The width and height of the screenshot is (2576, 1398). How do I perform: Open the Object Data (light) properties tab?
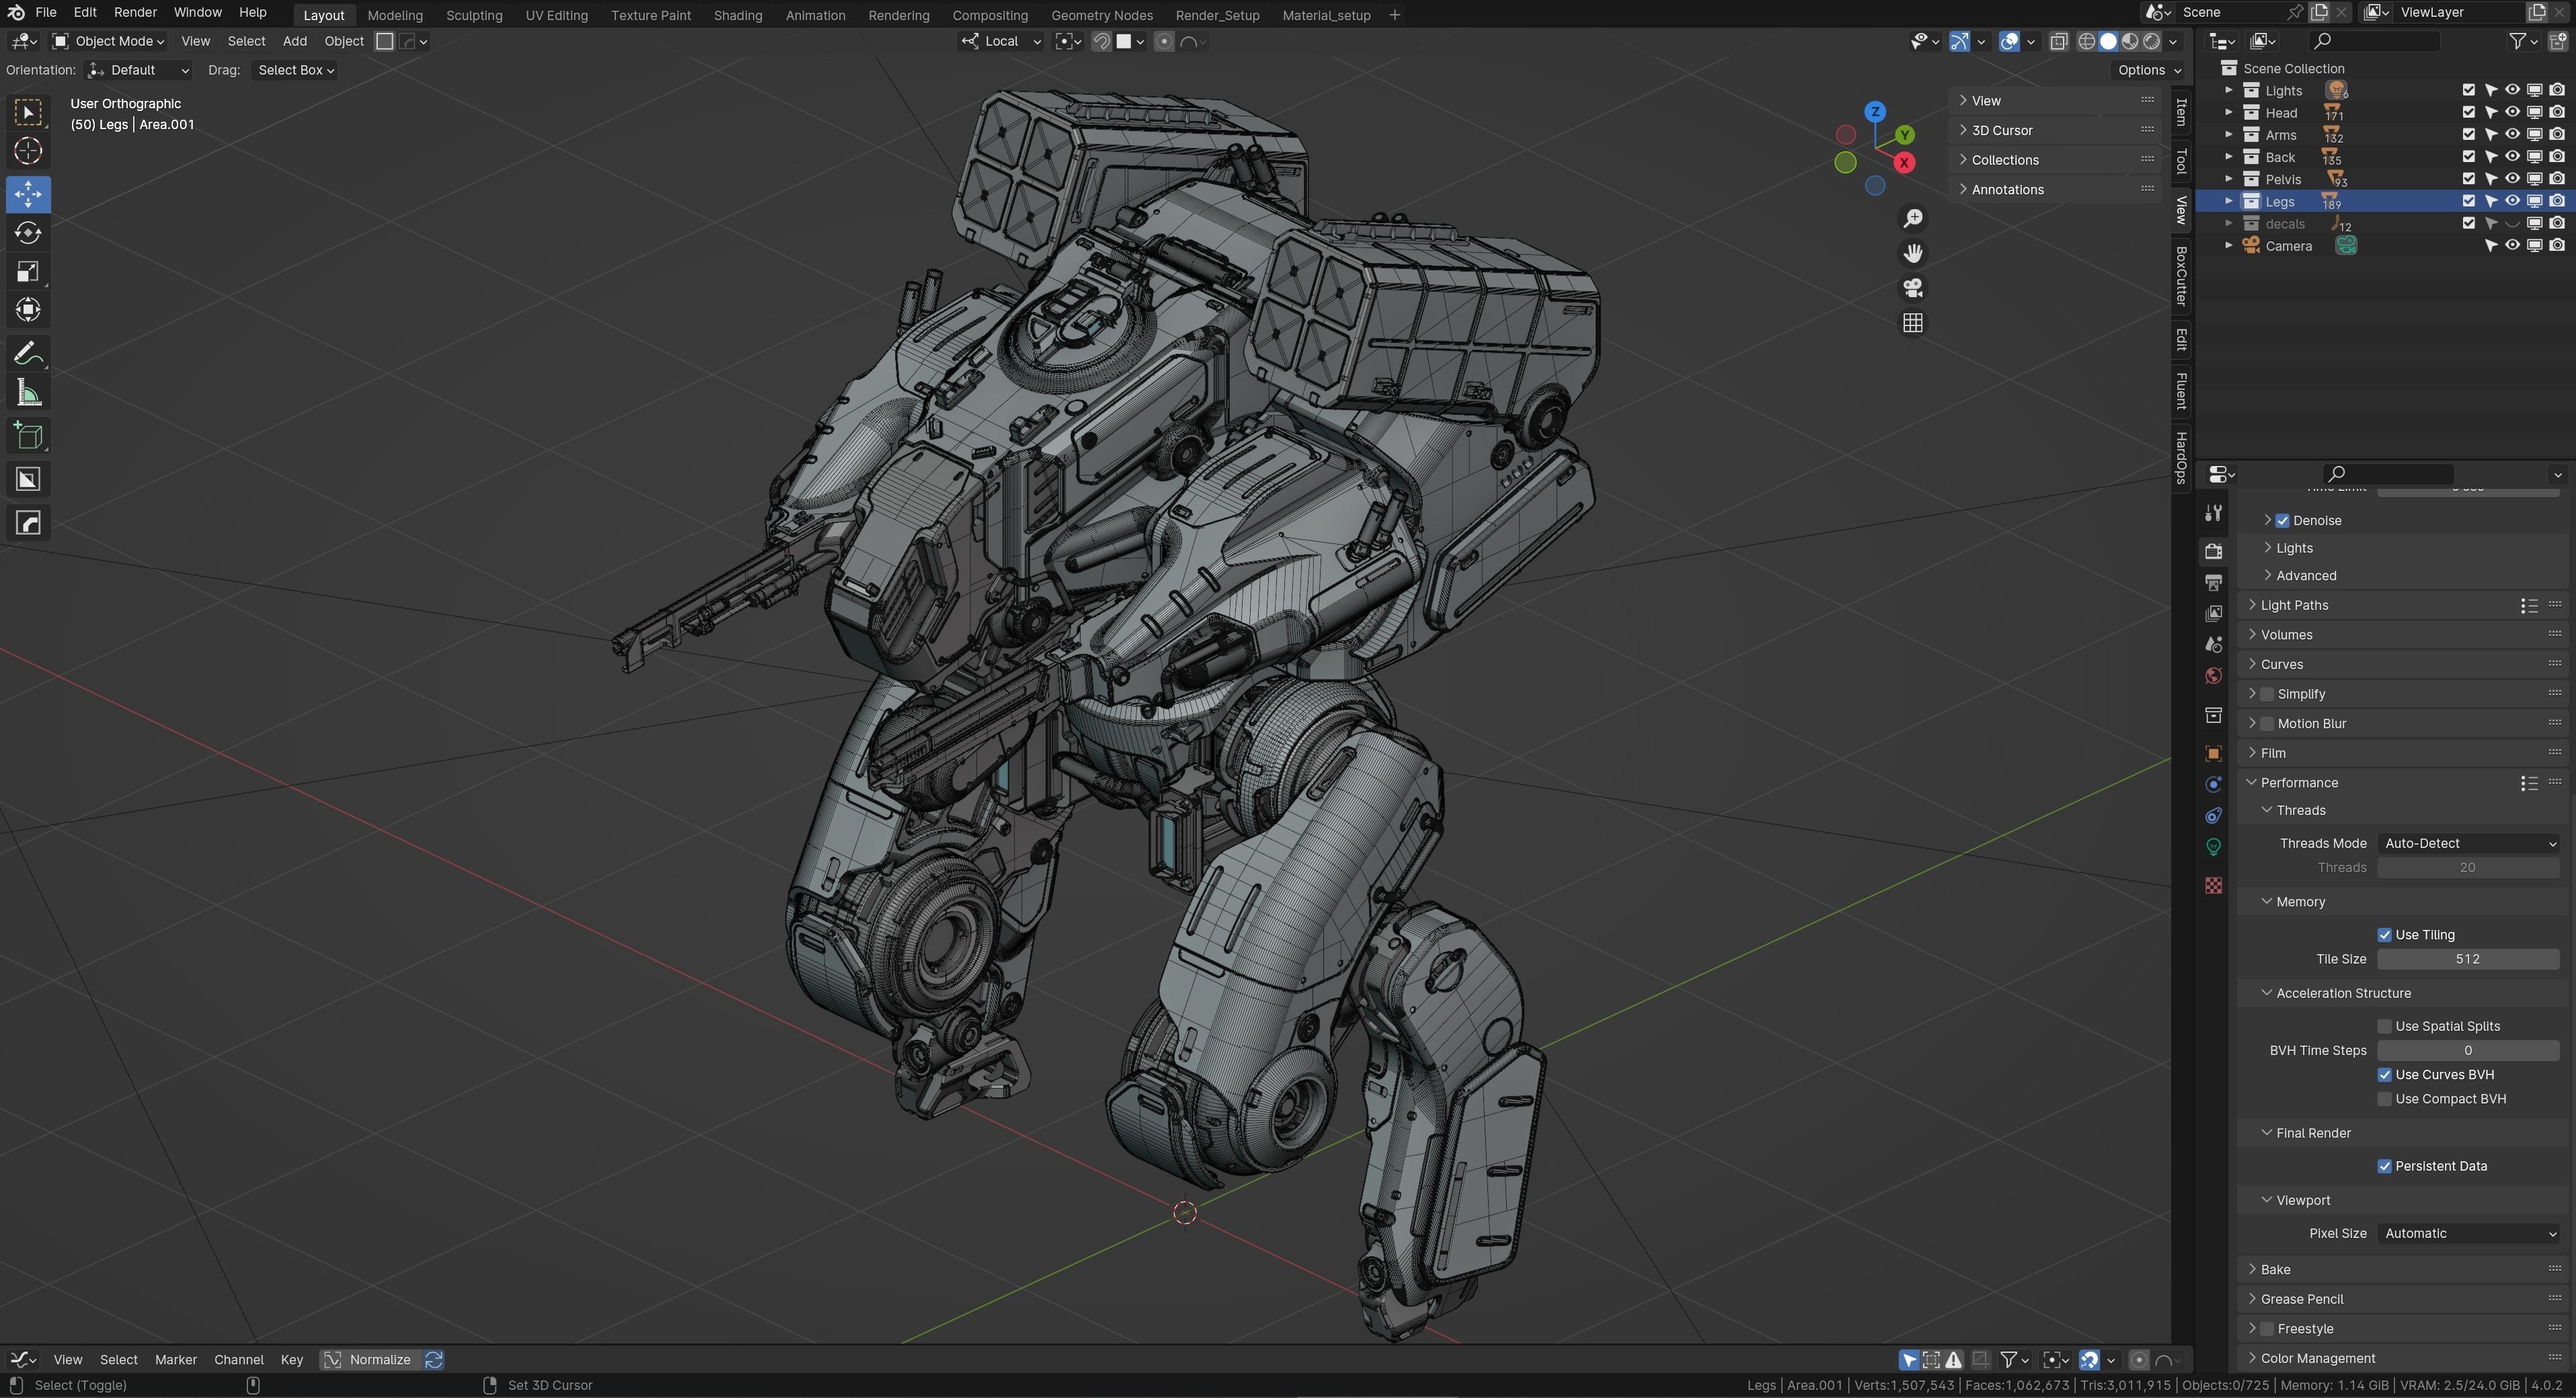point(2214,847)
